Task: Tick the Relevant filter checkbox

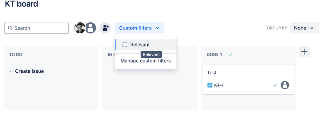Action: 125,44
